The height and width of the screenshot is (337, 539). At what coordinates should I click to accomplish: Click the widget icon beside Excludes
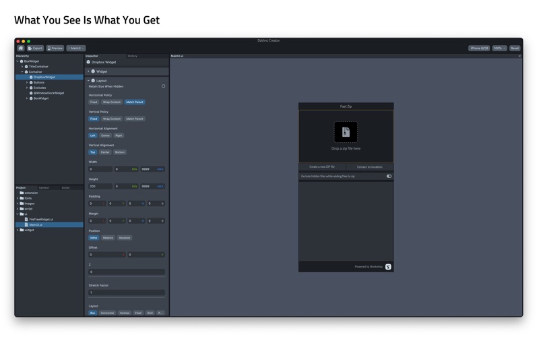pos(31,88)
